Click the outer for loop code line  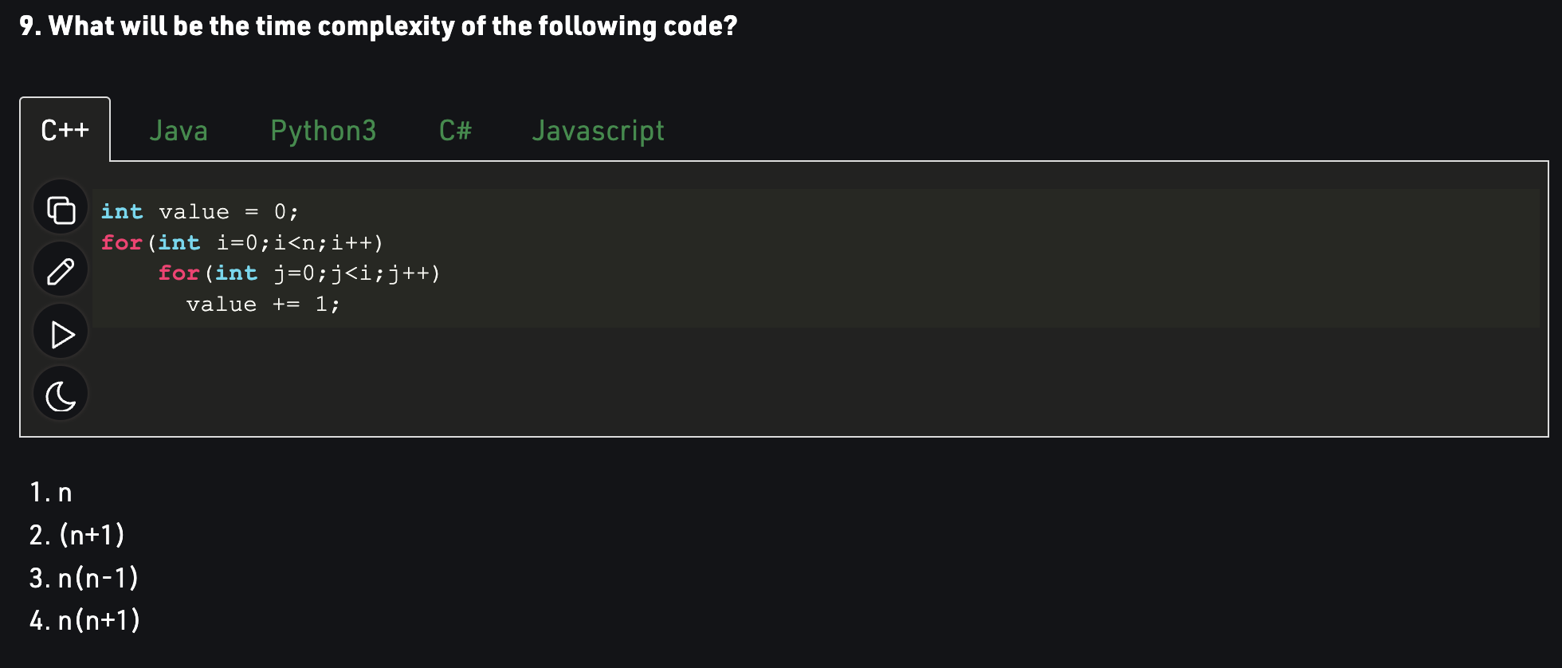pos(242,242)
